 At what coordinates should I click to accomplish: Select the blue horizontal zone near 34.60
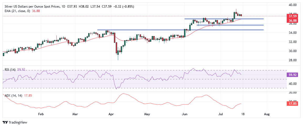point(180,30)
